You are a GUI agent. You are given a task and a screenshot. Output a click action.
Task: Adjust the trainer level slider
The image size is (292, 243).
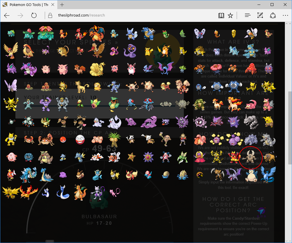pyautogui.click(x=100, y=106)
